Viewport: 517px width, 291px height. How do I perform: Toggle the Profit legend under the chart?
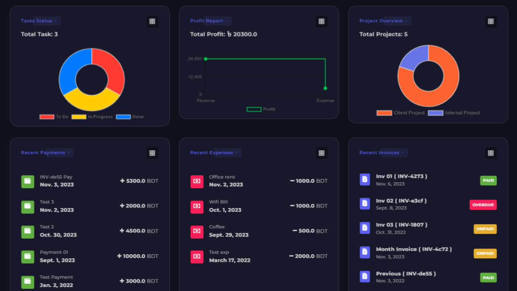pyautogui.click(x=261, y=109)
